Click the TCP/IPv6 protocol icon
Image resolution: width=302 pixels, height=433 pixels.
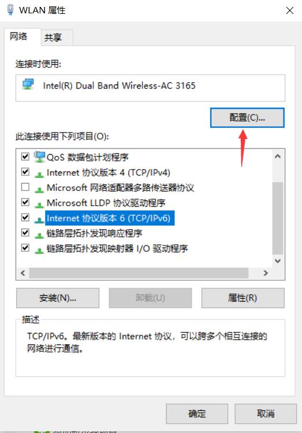[39, 220]
